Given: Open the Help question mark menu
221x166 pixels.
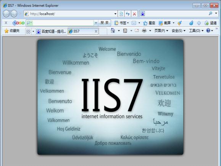Looking at the screenshot, I should tap(210, 30).
